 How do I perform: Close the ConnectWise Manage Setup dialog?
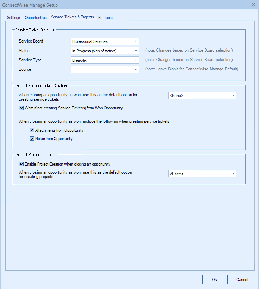253,5
